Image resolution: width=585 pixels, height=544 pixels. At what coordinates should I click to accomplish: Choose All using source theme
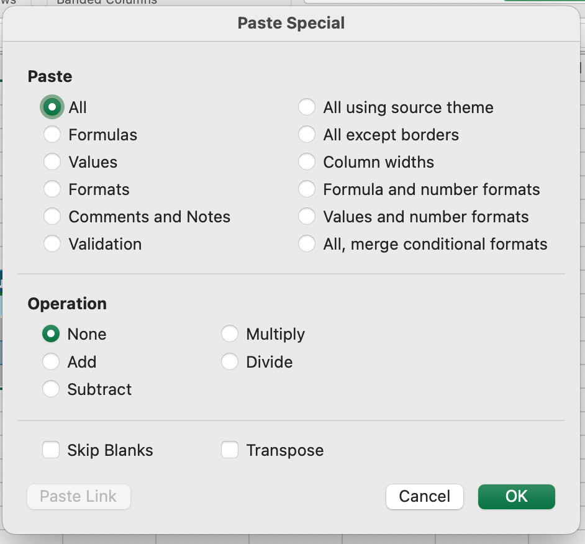tap(307, 107)
